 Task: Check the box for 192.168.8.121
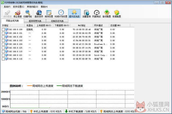3,55
